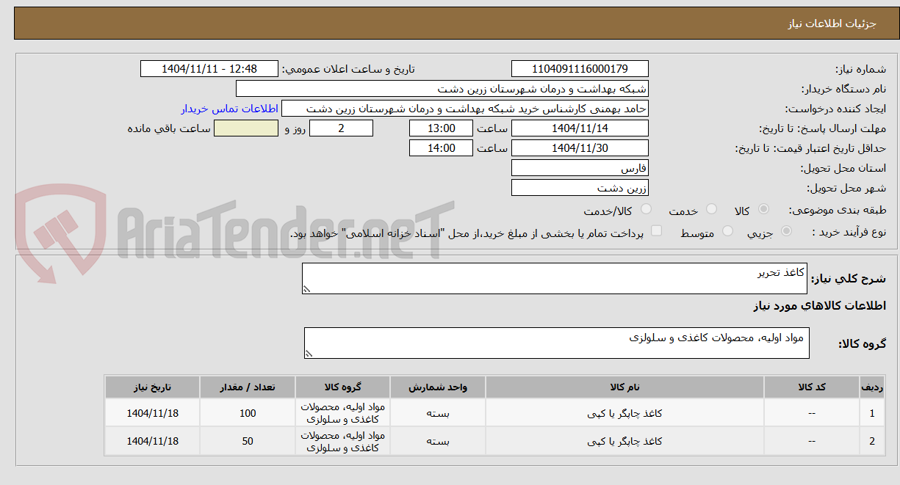
Task: Click remaining days field showing 2
Action: click(341, 128)
